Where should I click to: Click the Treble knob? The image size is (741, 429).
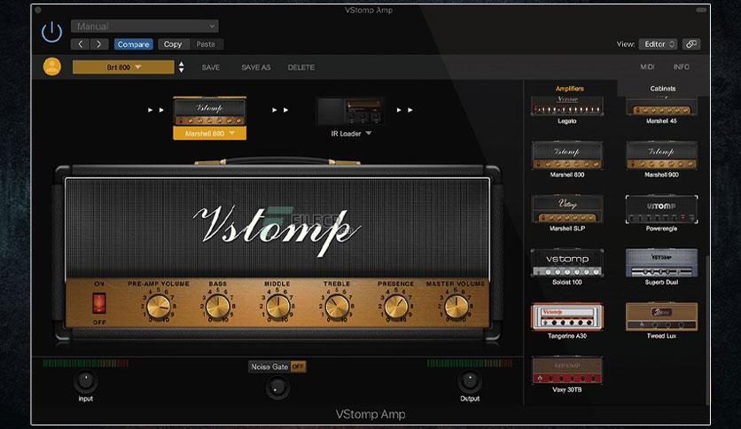click(337, 307)
